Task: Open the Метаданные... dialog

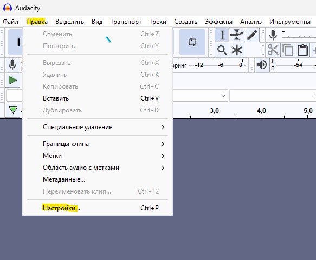Action: point(98,179)
